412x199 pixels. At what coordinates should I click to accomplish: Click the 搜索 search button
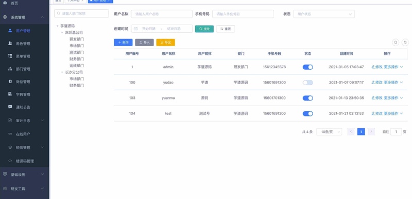tap(204, 29)
